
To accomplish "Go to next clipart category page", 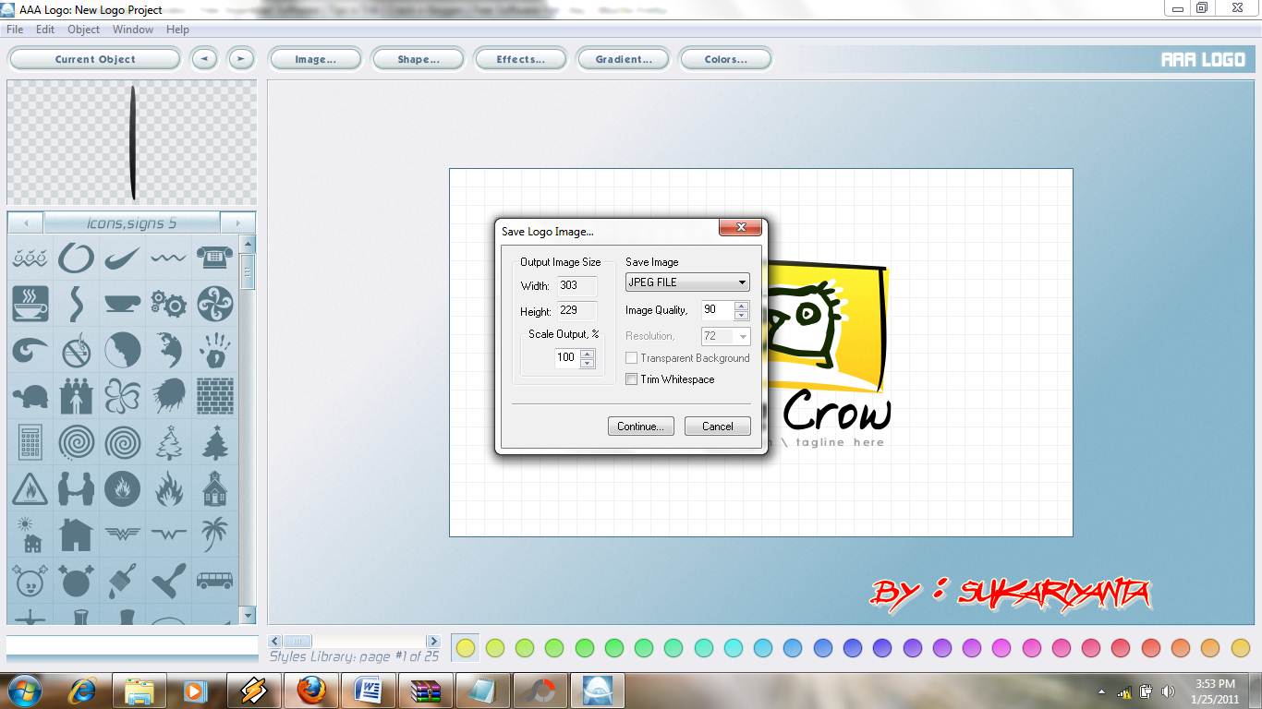I will tap(238, 222).
